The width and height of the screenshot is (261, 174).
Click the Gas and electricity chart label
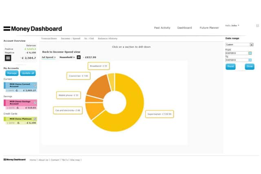[x=68, y=110]
